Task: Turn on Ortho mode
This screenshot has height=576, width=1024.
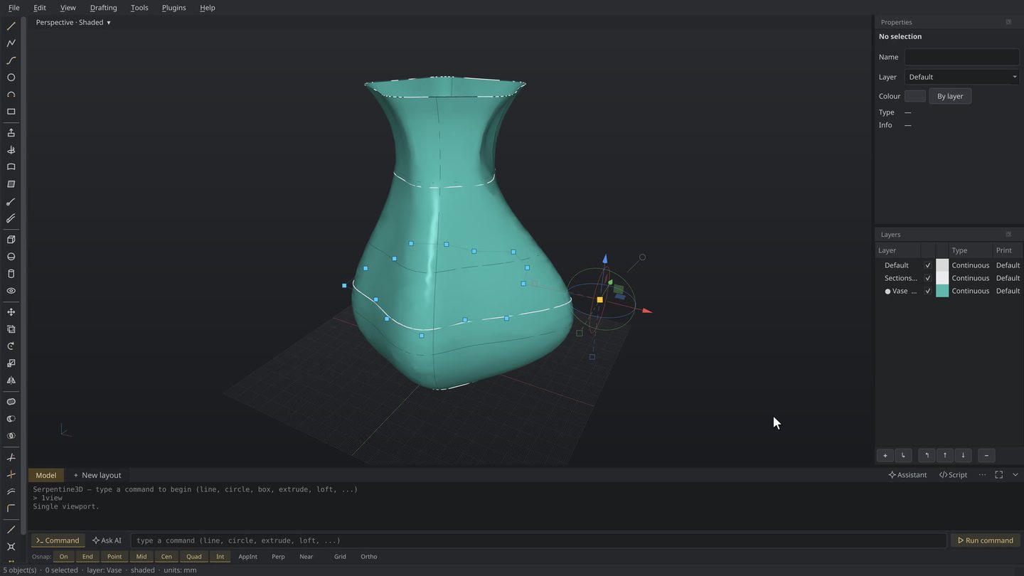Action: (368, 557)
